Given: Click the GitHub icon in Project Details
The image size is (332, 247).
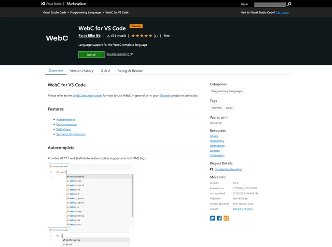Looking at the screenshot, I should [211, 169].
